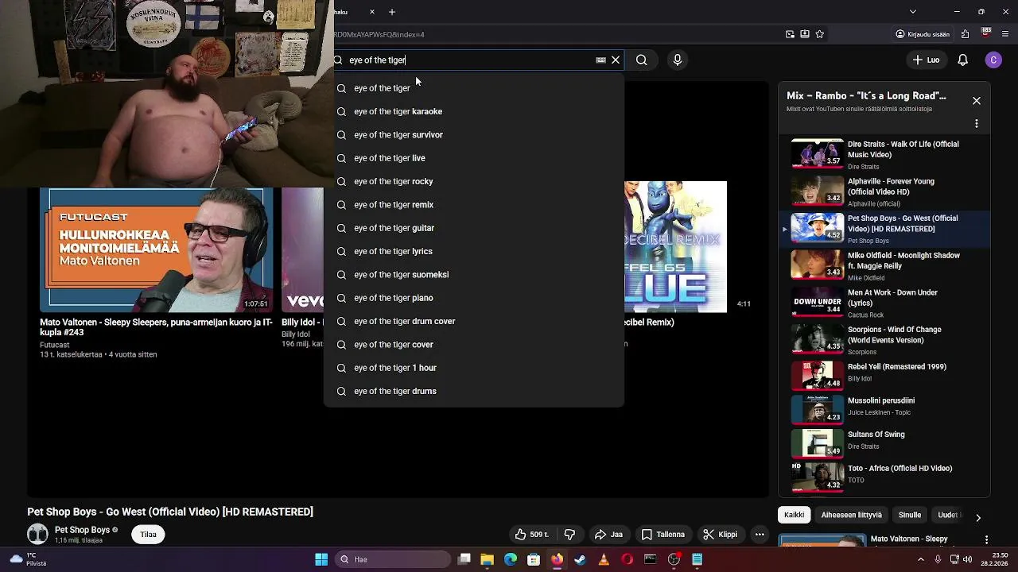
Task: Select the Kaikki filter chip
Action: click(x=795, y=515)
